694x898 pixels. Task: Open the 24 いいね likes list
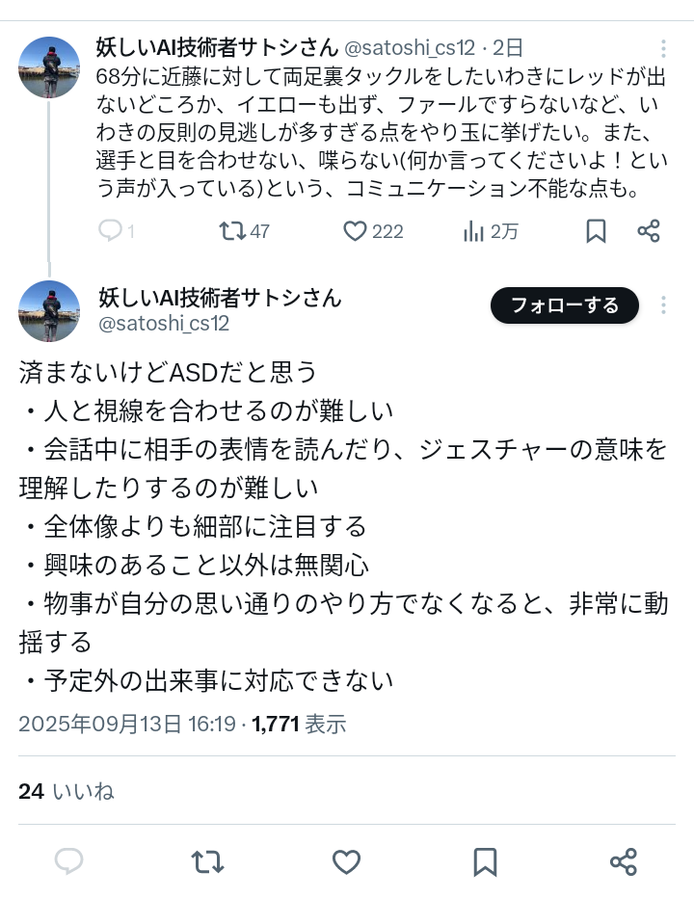(66, 791)
